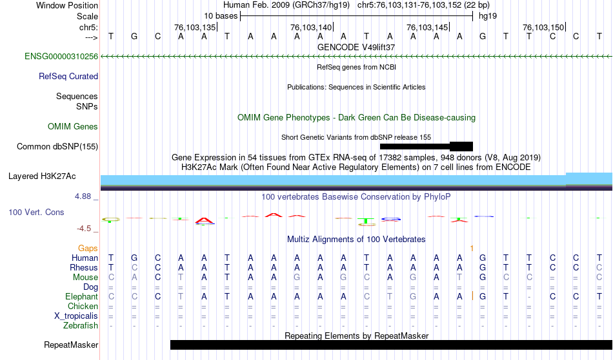Image resolution: width=613 pixels, height=360 pixels.
Task: Click the Layered H3K27Ac track label
Action: point(42,176)
